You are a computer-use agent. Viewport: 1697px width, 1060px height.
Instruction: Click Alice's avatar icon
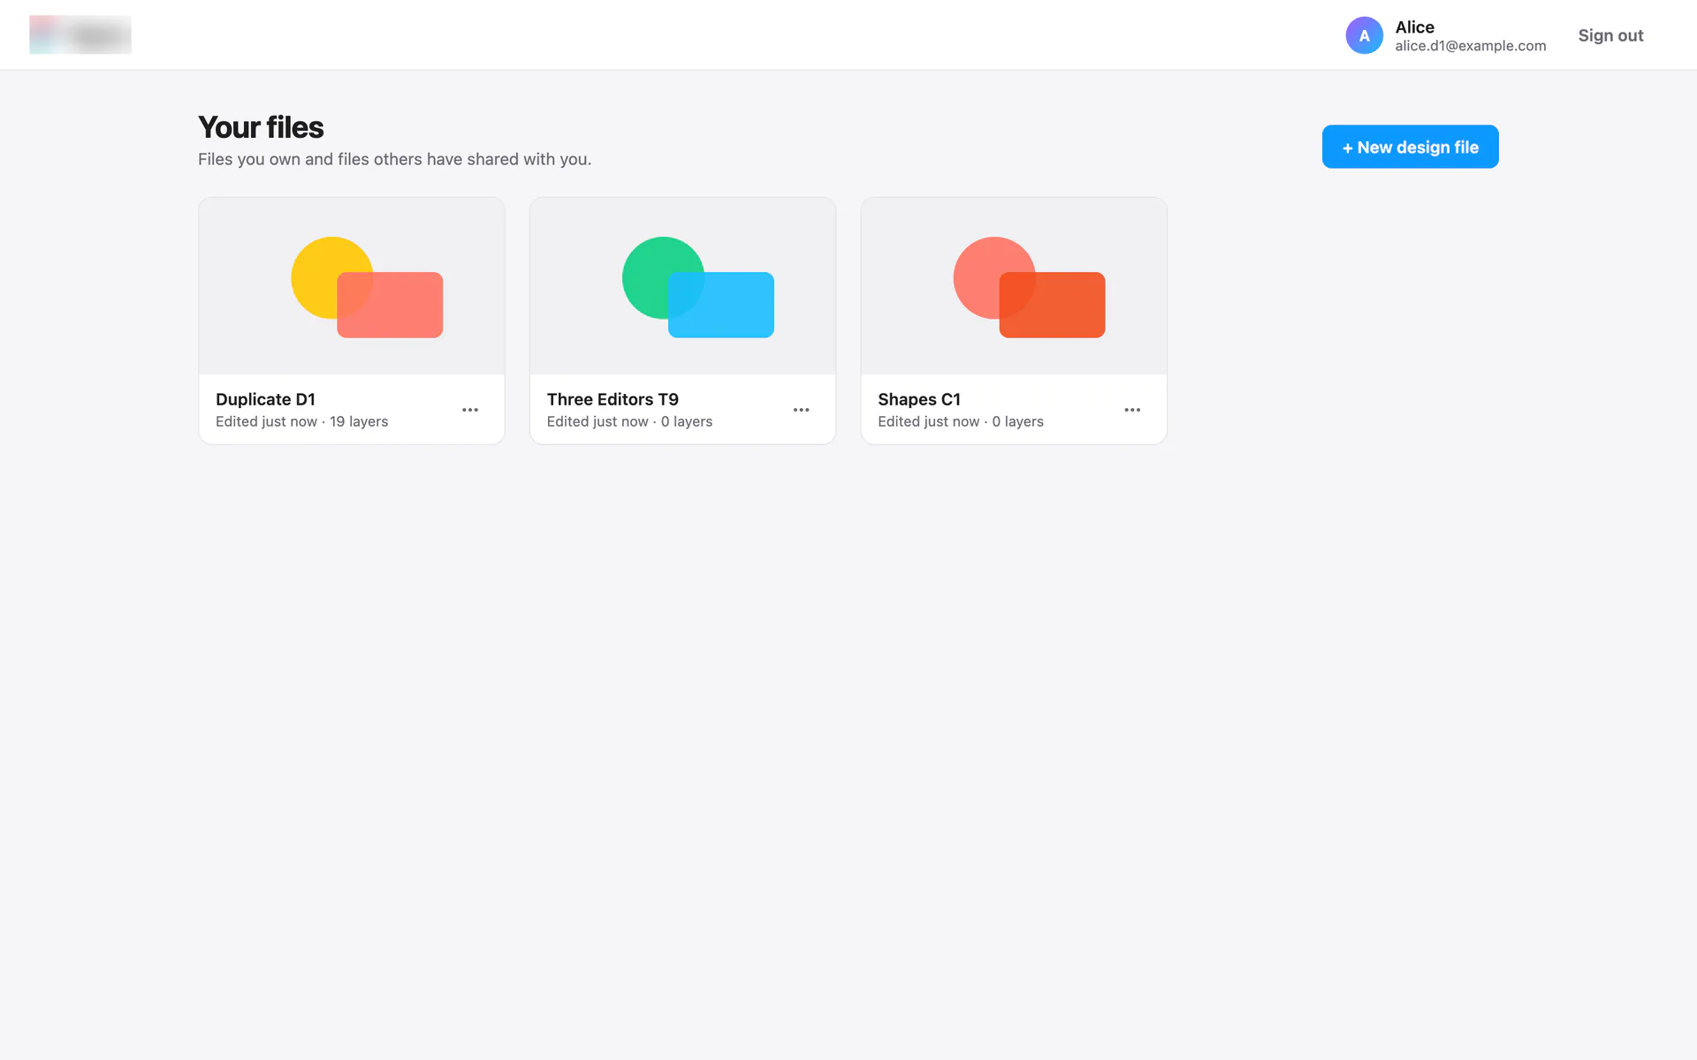(1364, 35)
